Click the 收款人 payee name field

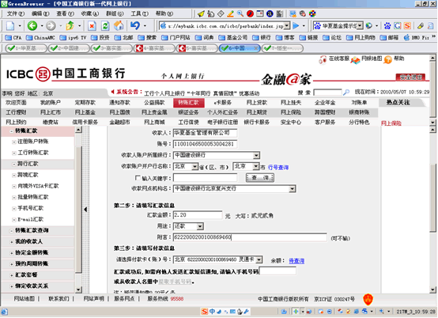pos(205,133)
